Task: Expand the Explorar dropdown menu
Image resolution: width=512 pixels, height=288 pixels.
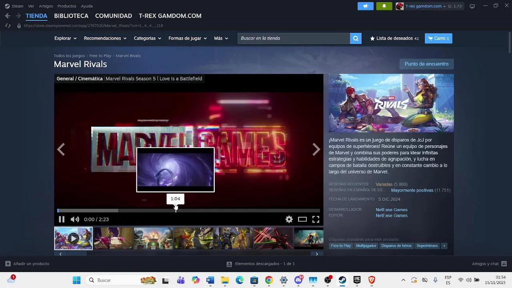Action: tap(65, 38)
